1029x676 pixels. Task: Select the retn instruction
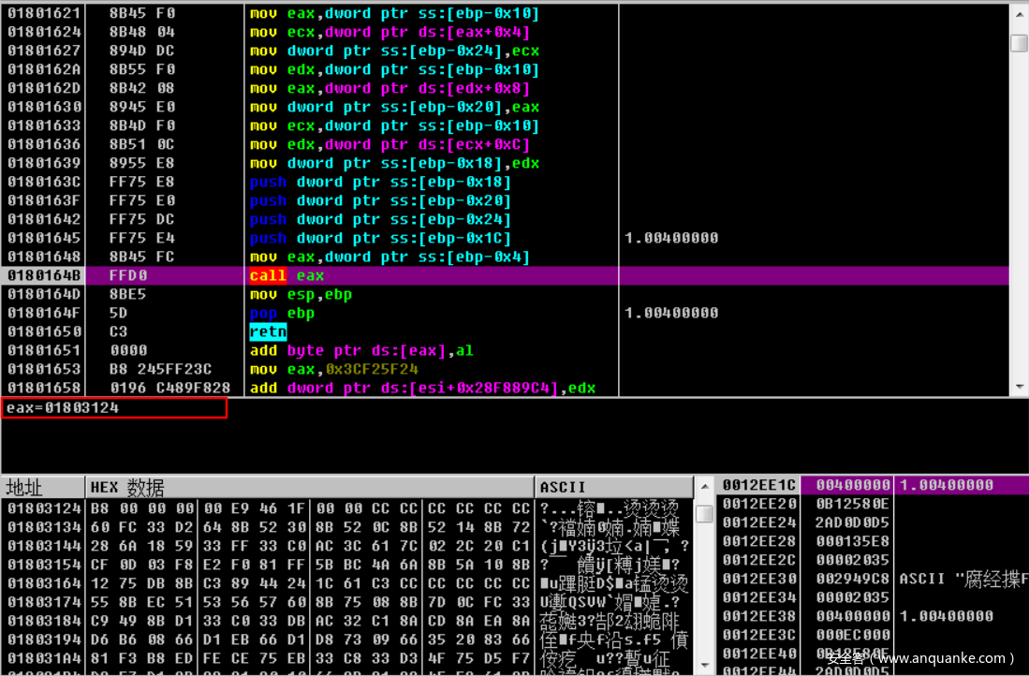(268, 331)
